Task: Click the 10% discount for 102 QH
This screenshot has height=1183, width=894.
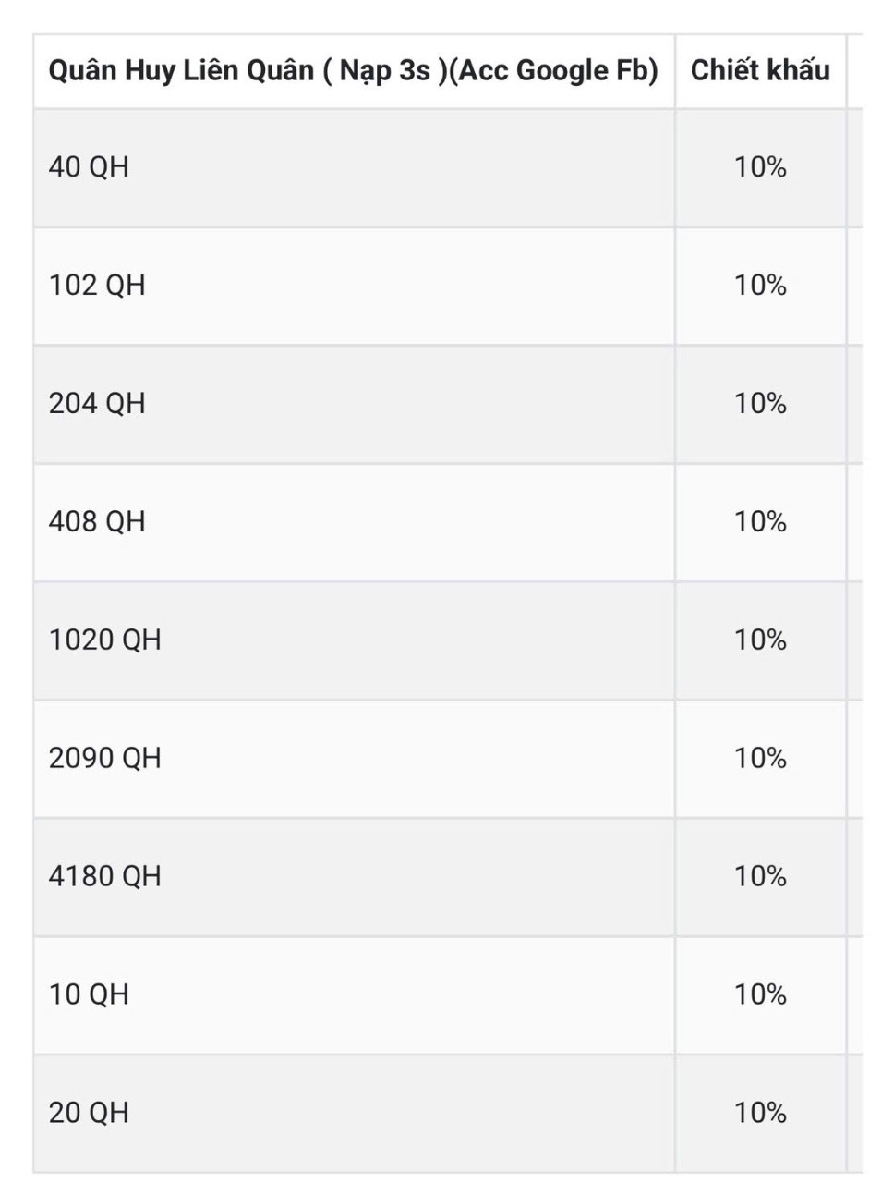Action: [x=760, y=286]
